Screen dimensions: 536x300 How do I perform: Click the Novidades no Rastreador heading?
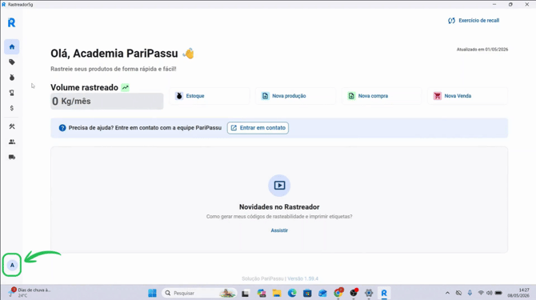279,207
